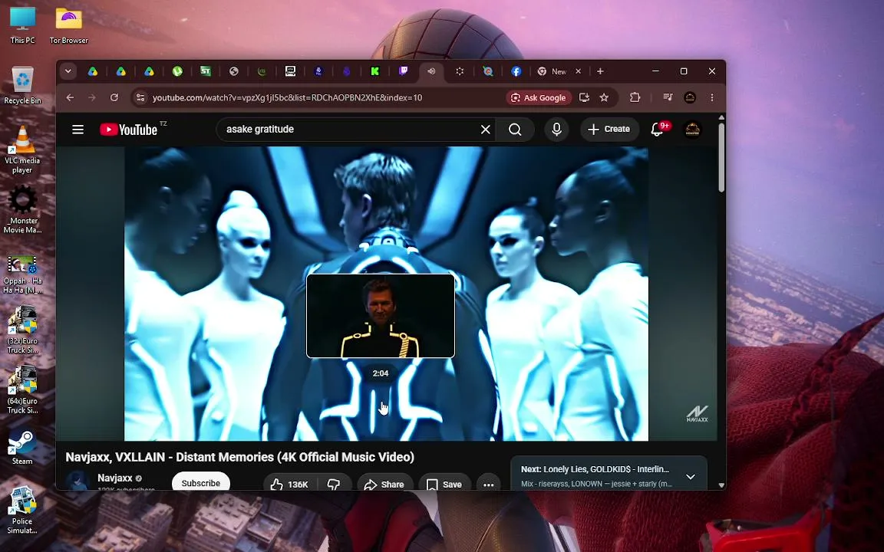
Task: Open the YouTube hamburger guide menu
Action: point(78,130)
